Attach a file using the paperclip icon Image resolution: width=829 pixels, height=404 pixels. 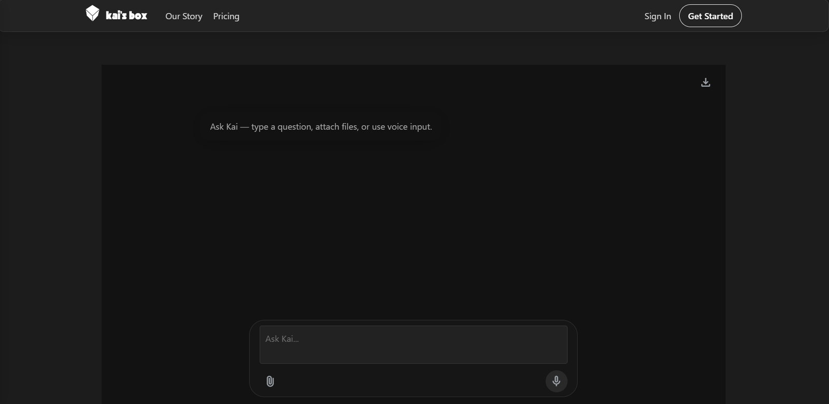point(270,381)
